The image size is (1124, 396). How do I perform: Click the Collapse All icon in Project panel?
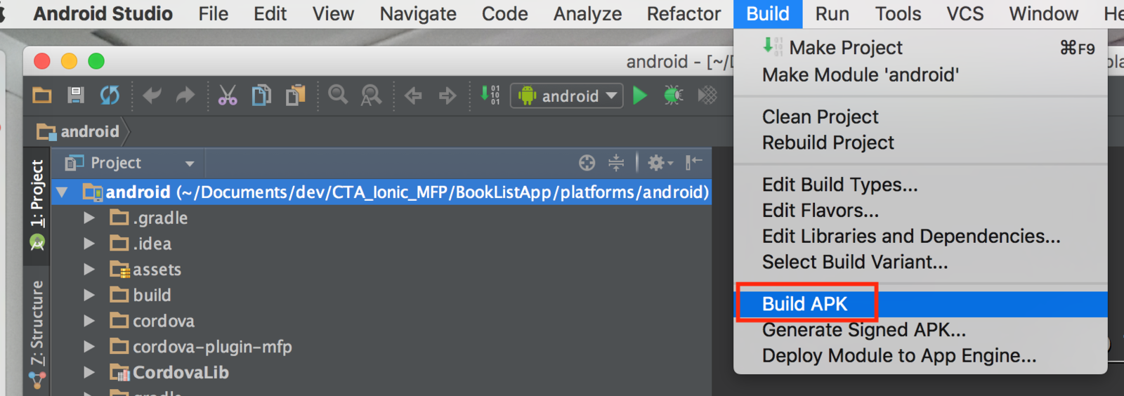point(616,163)
